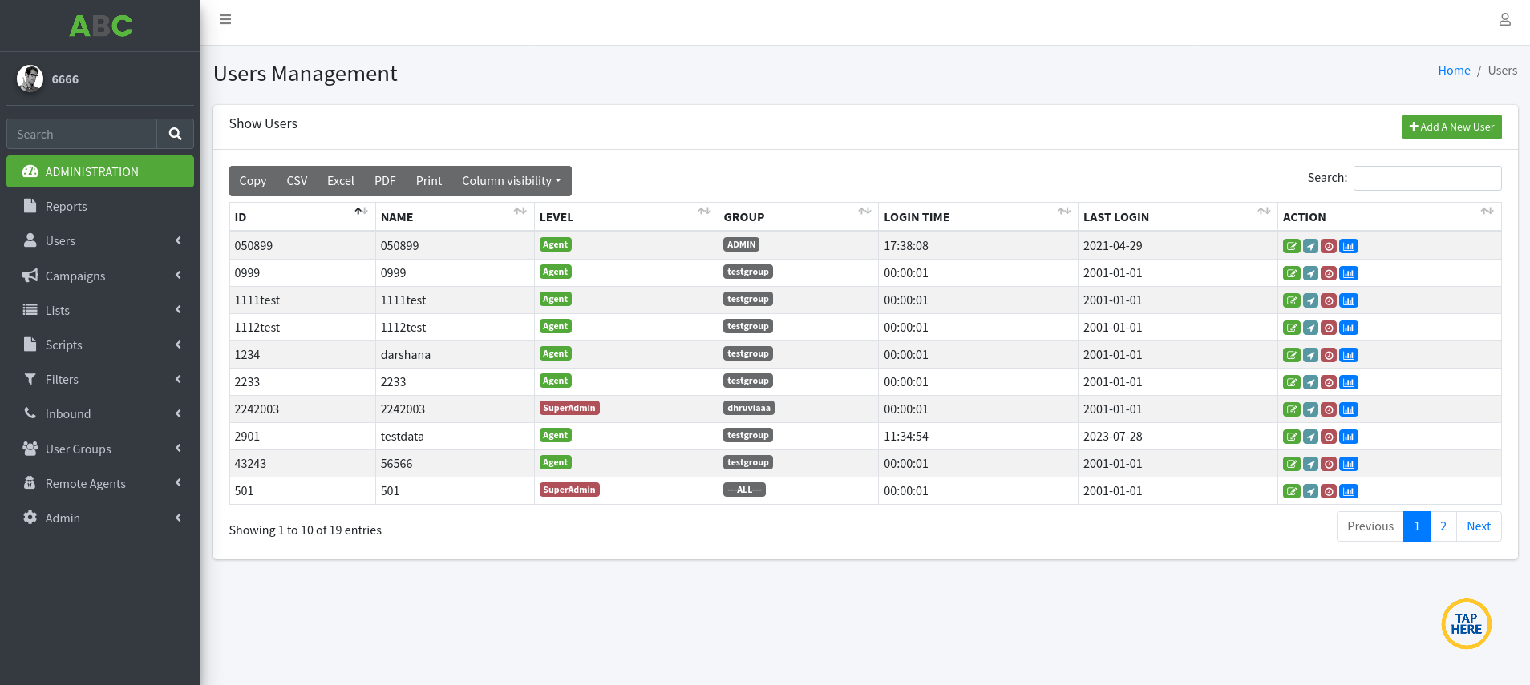Print the users table

point(429,181)
